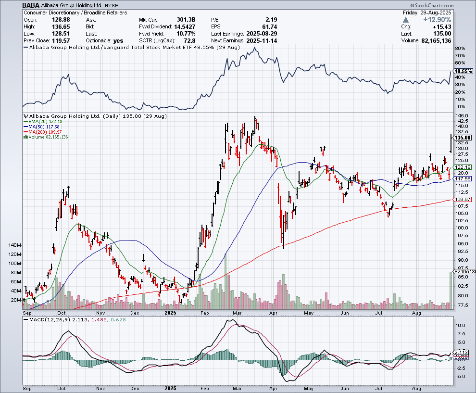
Task: Click the Last Earnings date 2025-08-29
Action: click(262, 34)
